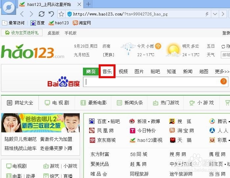Click the Baidu logo beside search box
Screen dimensions: 230x178
(64, 82)
